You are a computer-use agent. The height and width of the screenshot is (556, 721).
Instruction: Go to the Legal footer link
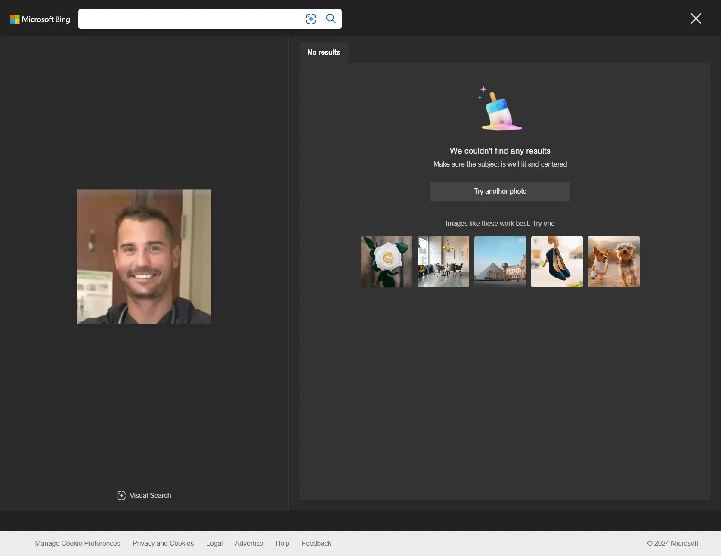coord(214,544)
